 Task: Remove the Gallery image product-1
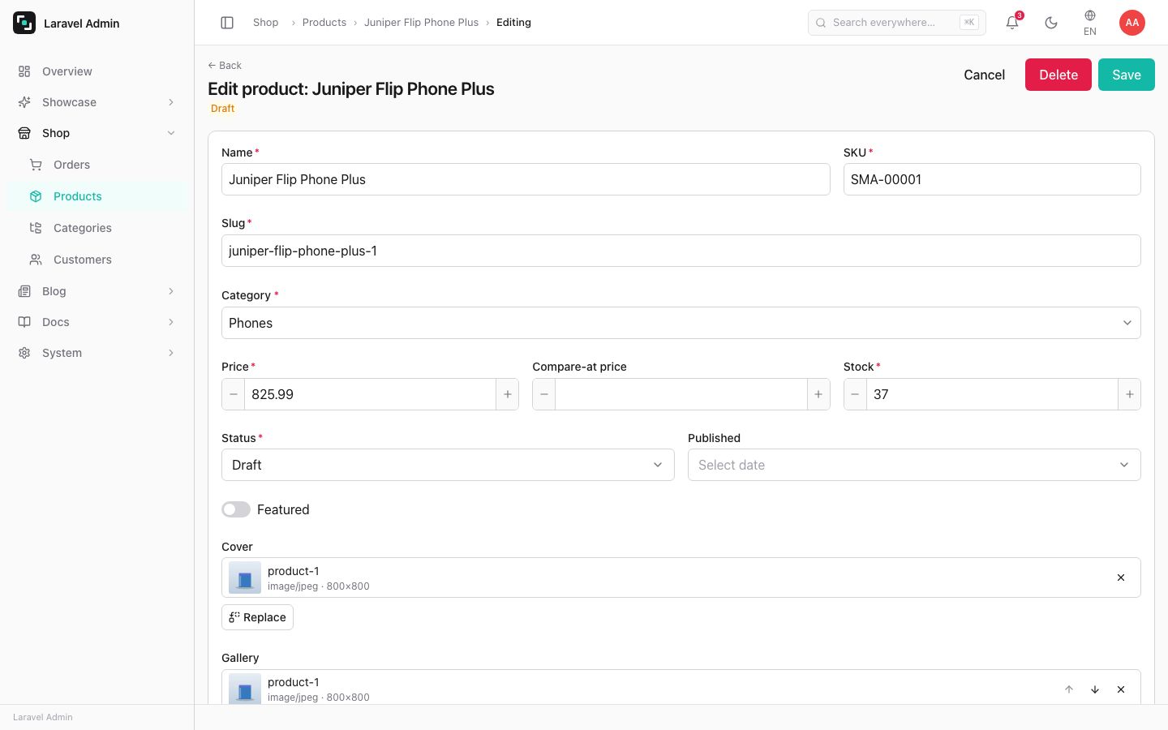pyautogui.click(x=1121, y=689)
